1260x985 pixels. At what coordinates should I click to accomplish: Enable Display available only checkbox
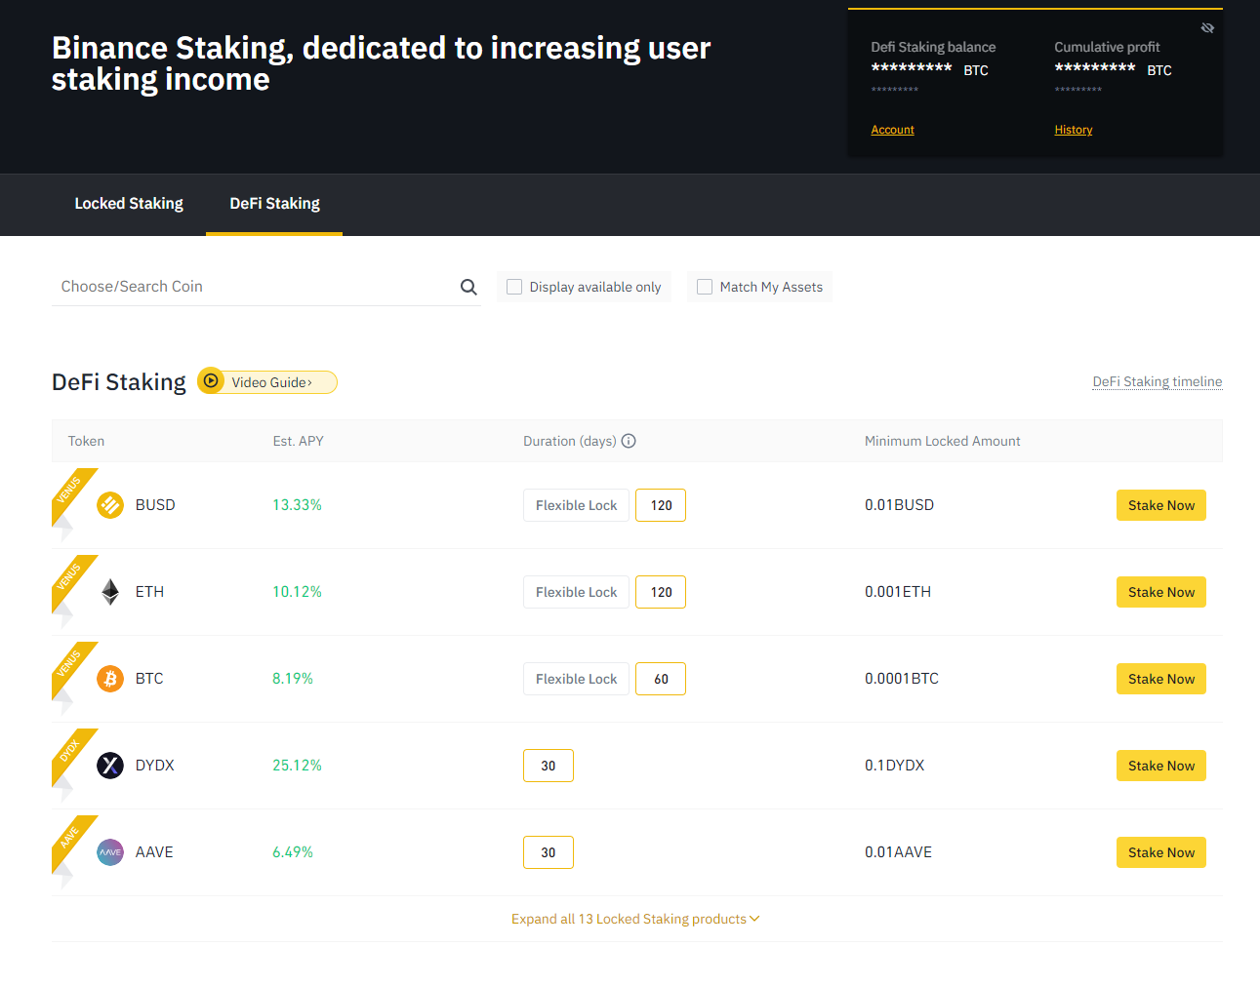click(514, 287)
